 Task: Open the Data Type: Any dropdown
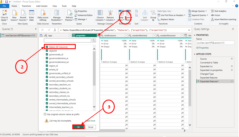[x=165, y=11]
